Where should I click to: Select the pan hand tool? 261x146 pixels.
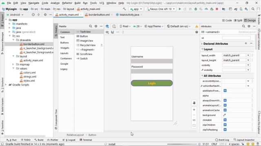pyautogui.click(x=194, y=103)
